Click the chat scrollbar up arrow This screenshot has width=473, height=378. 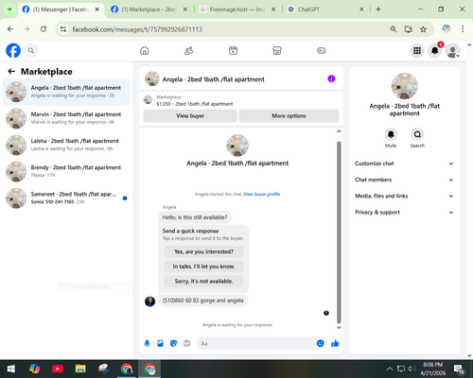click(339, 131)
